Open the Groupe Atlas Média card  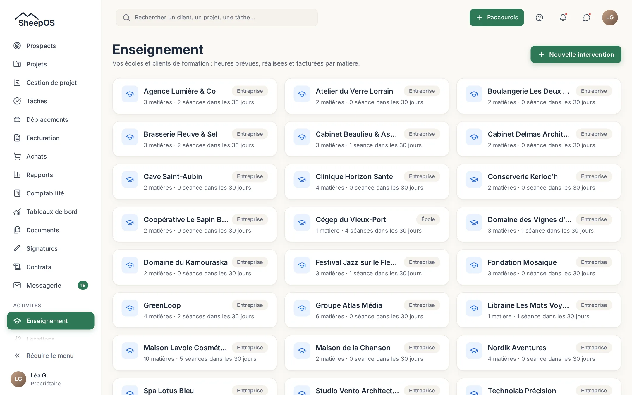point(367,310)
